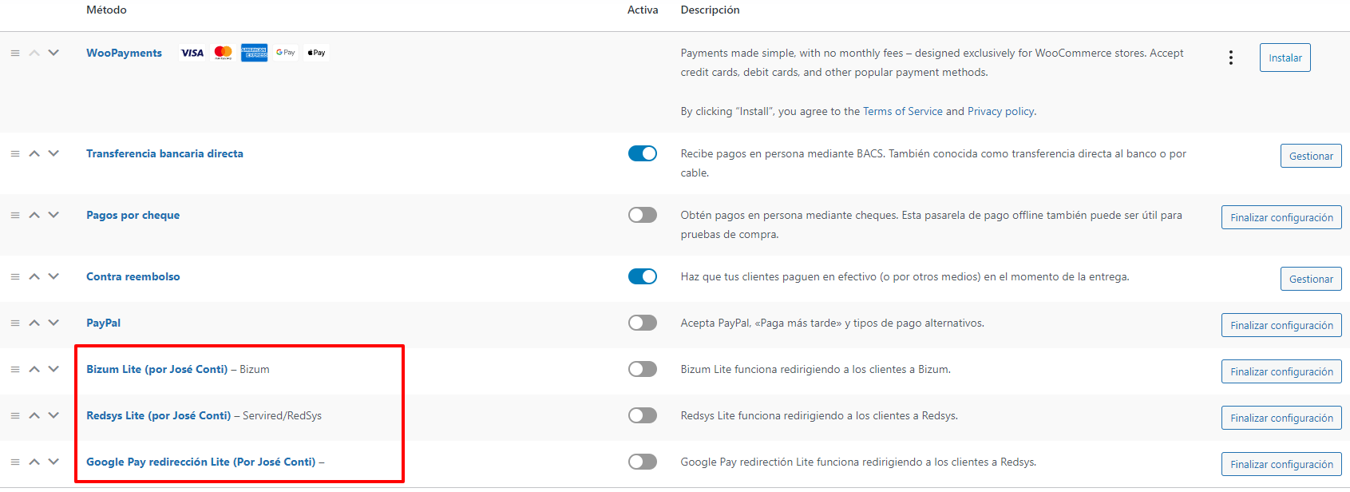Open the WooPayments method link
1350x492 pixels.
click(x=124, y=53)
